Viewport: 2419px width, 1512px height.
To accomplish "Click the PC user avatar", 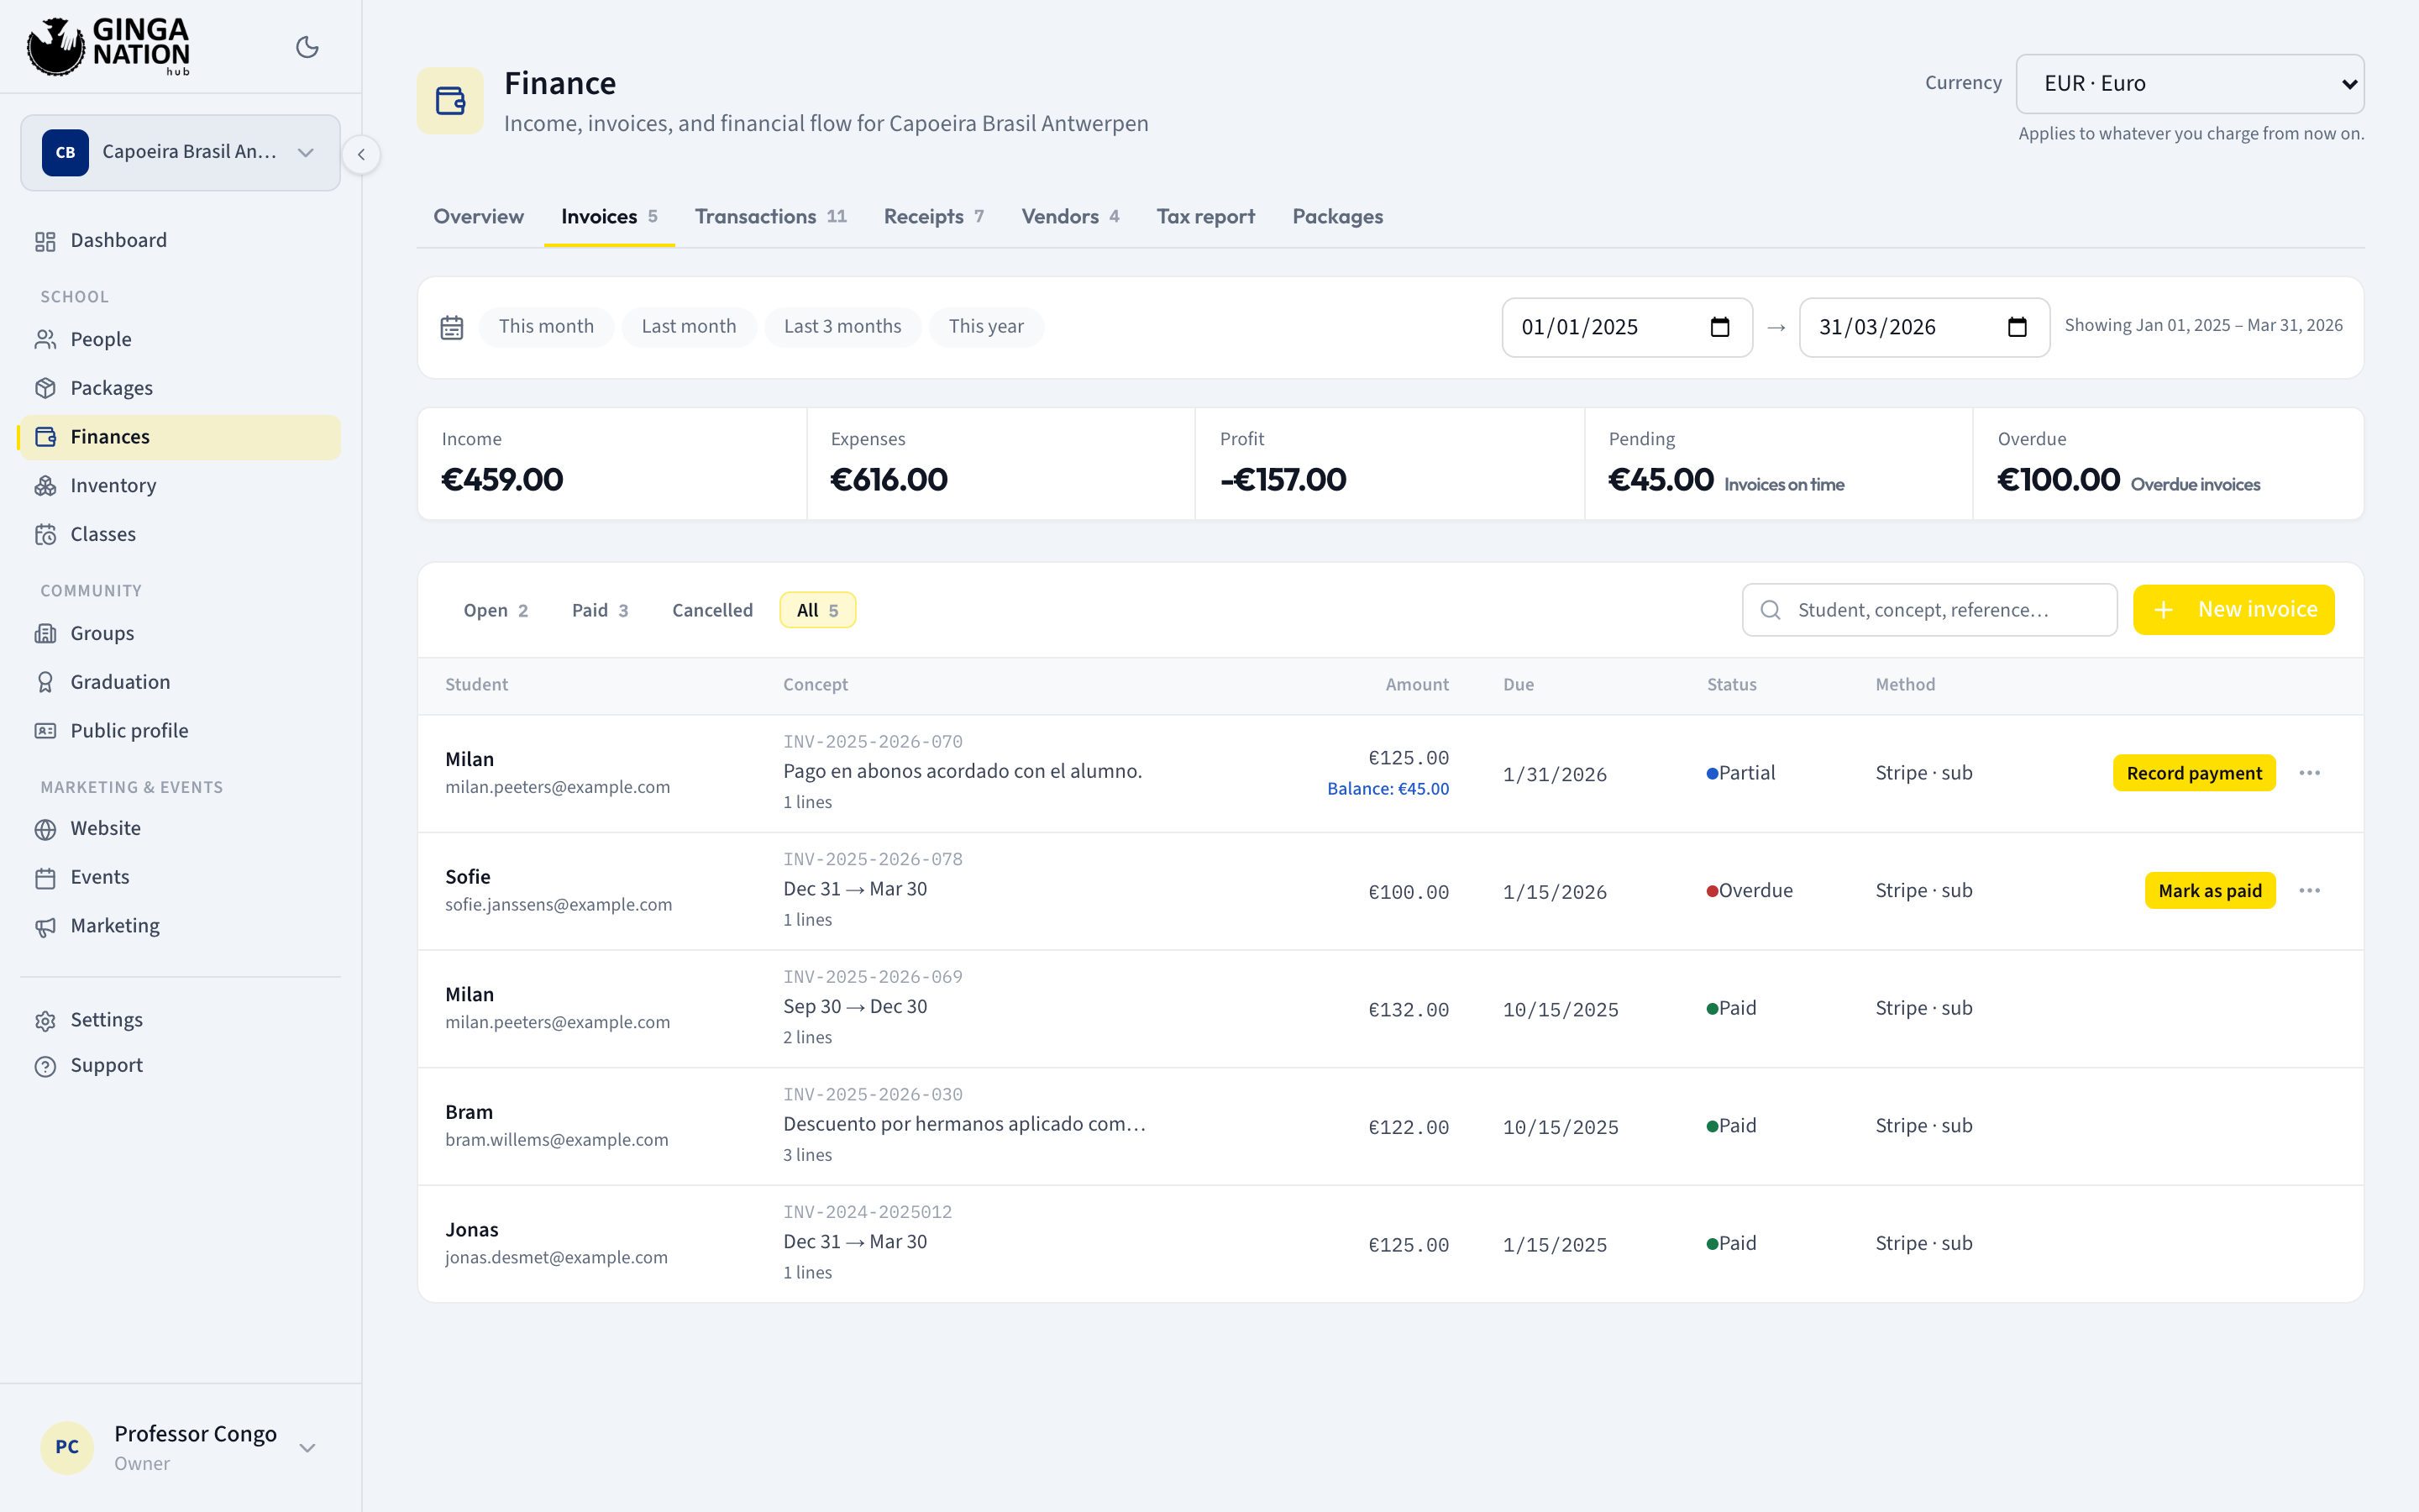I will click(67, 1447).
